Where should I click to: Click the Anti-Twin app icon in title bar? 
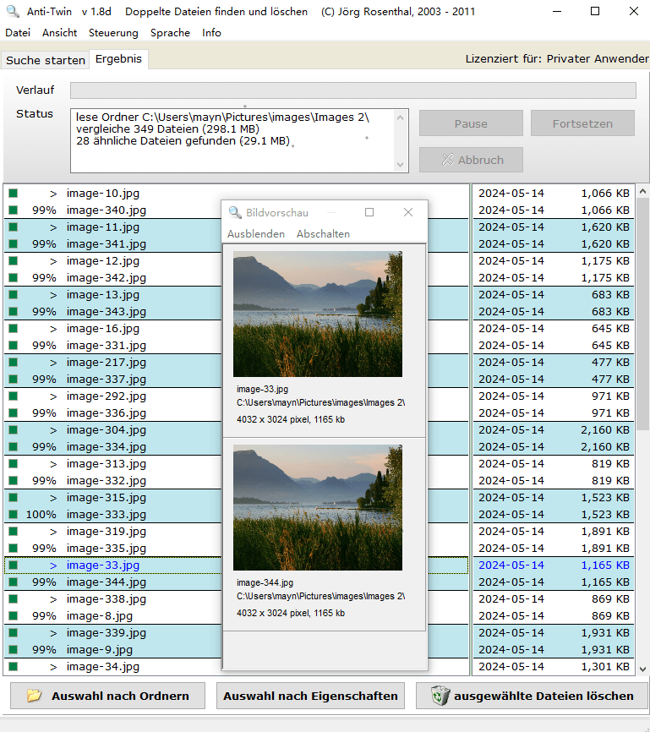(12, 12)
